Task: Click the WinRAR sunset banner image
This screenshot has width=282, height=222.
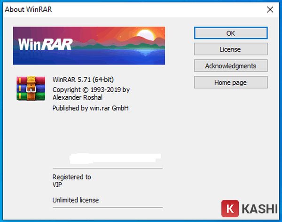Action: click(89, 46)
